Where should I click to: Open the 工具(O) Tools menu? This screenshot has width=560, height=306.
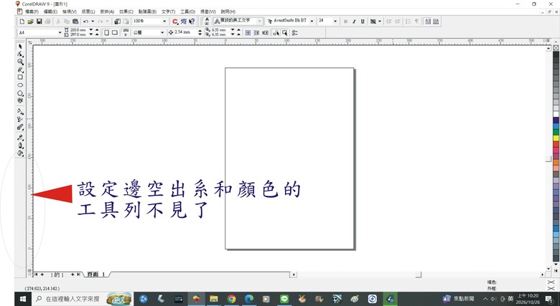[x=187, y=11]
